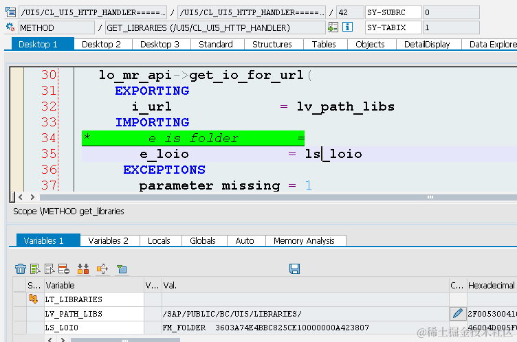The height and width of the screenshot is (342, 517).
Task: Click the gray list-with-arrow icon in variables toolbar
Action: 49,269
